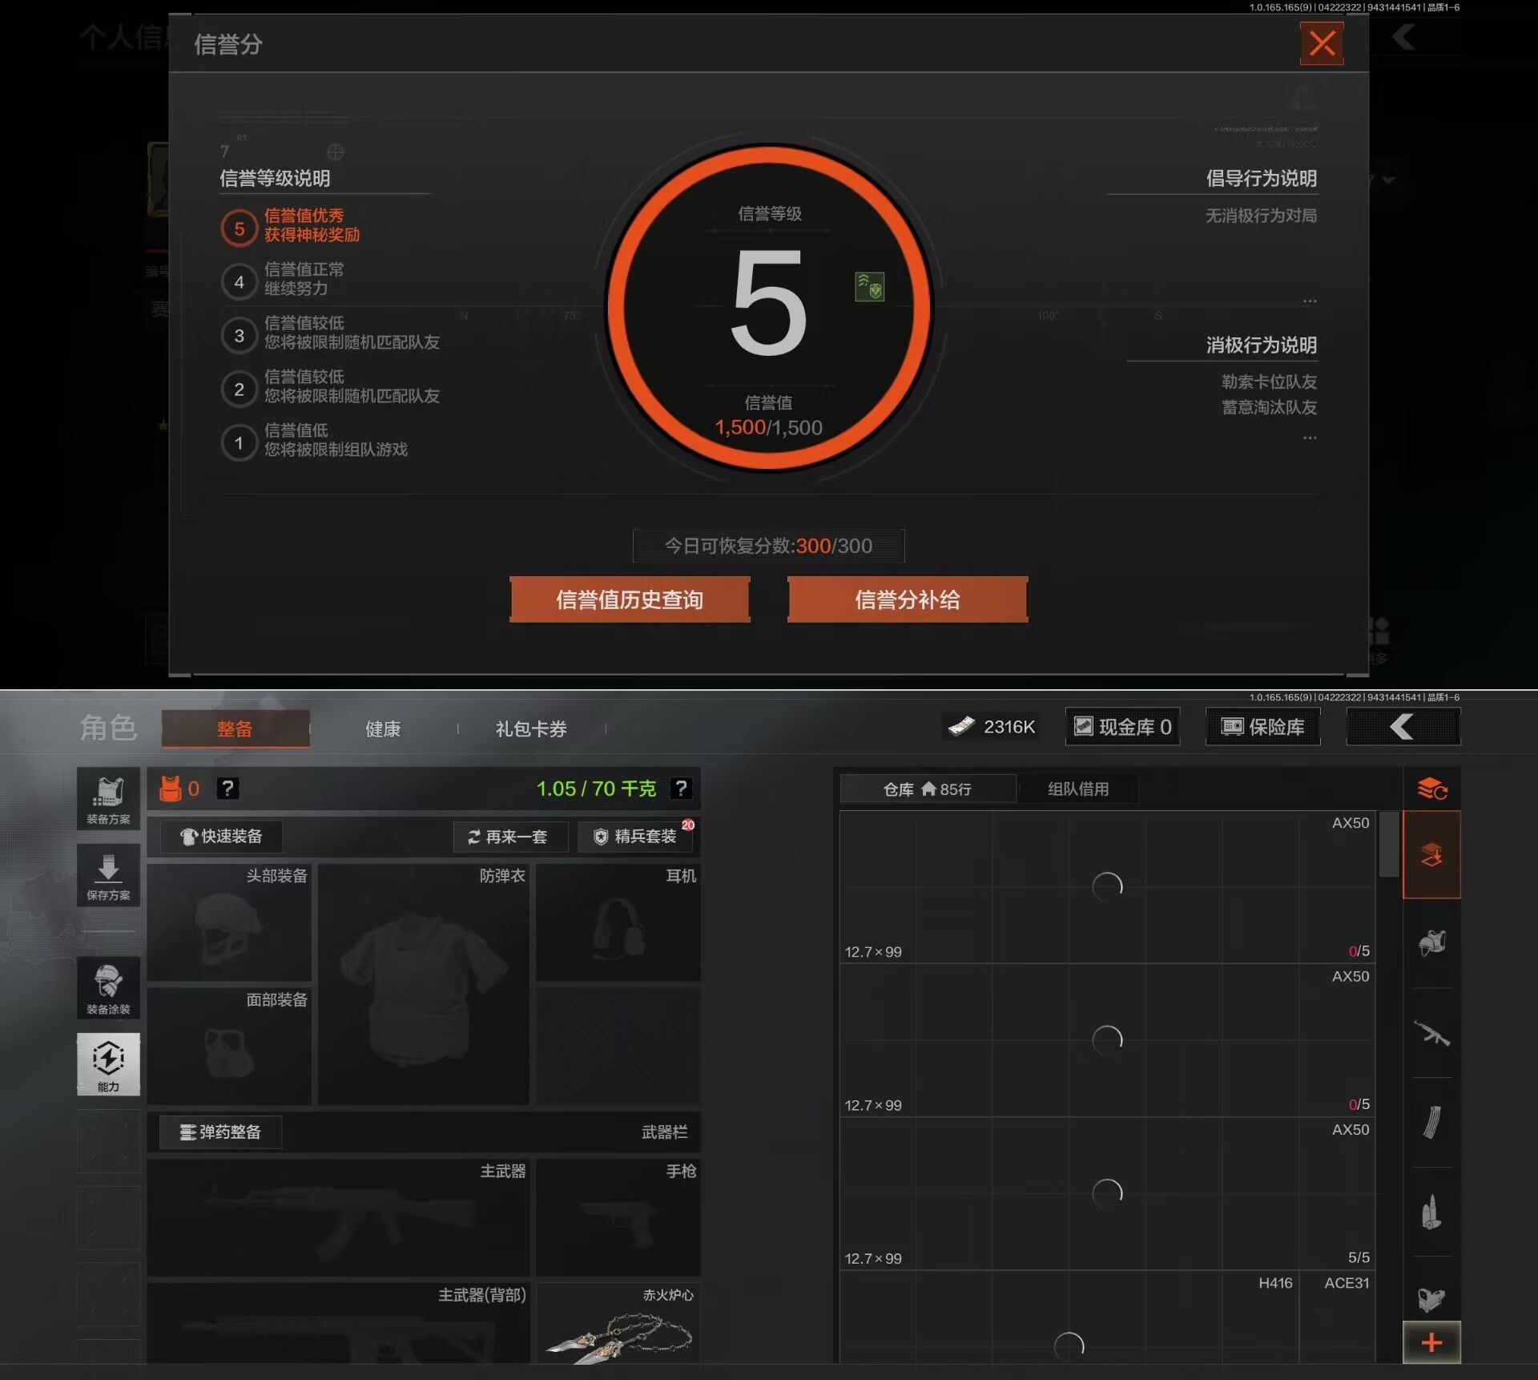Switch to 组队借用 tab
The width and height of the screenshot is (1538, 1380).
(1078, 789)
